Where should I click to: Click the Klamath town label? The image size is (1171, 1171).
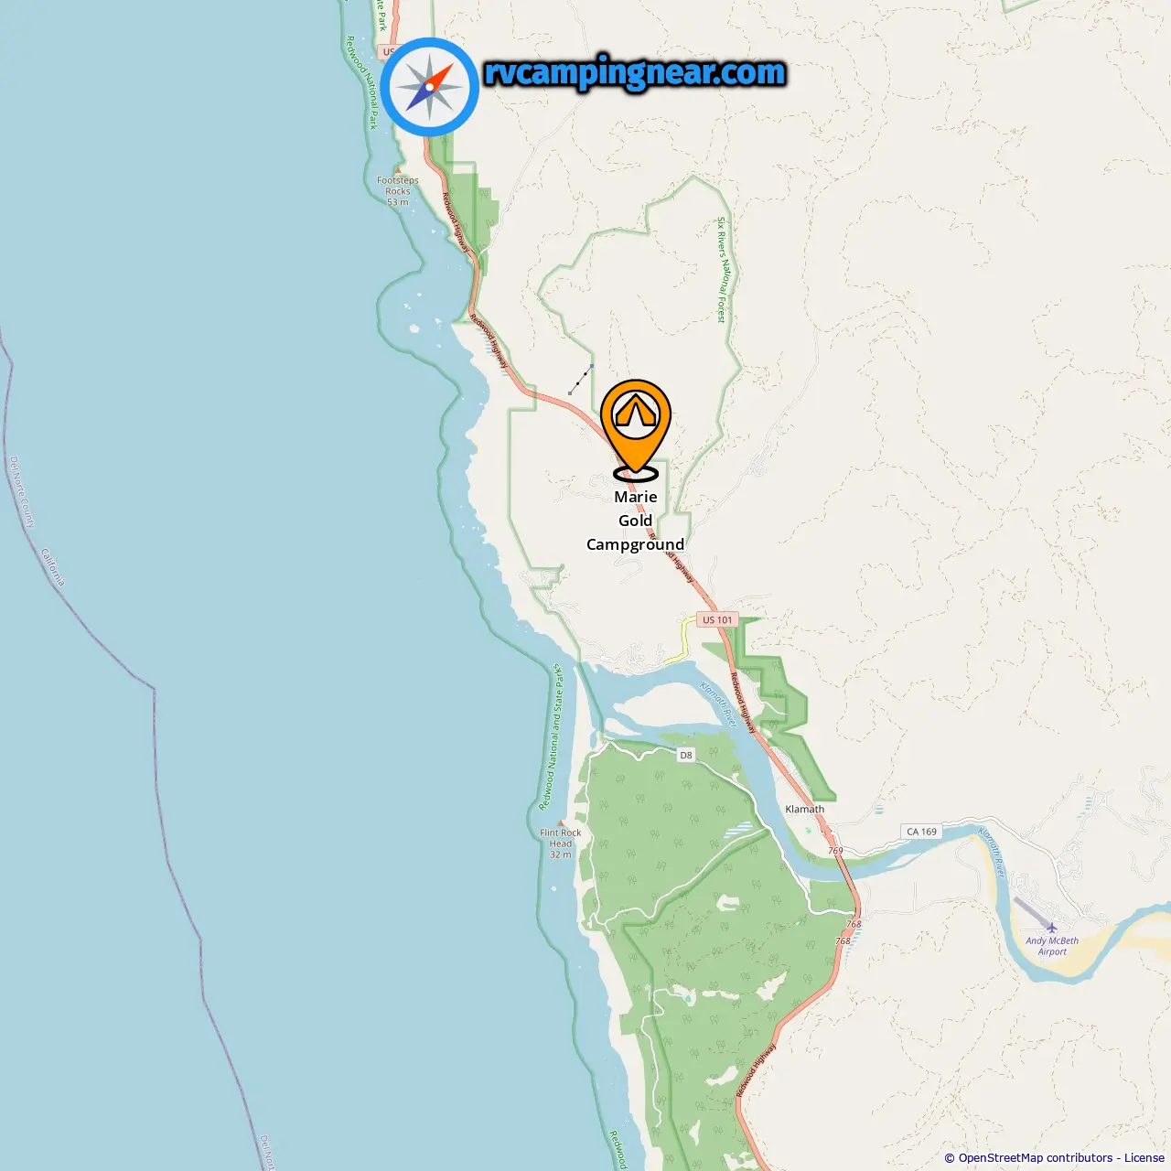[805, 809]
